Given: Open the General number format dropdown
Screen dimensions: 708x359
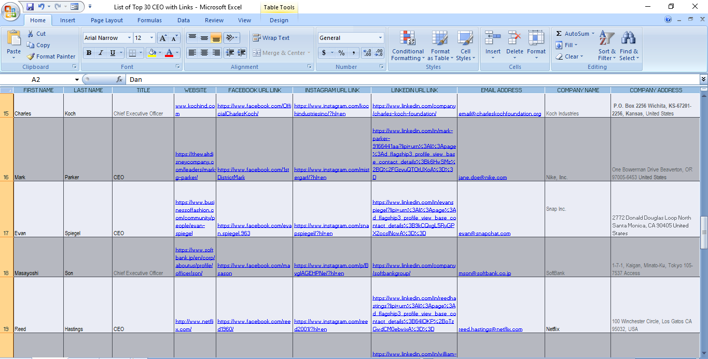Looking at the screenshot, I should point(380,38).
